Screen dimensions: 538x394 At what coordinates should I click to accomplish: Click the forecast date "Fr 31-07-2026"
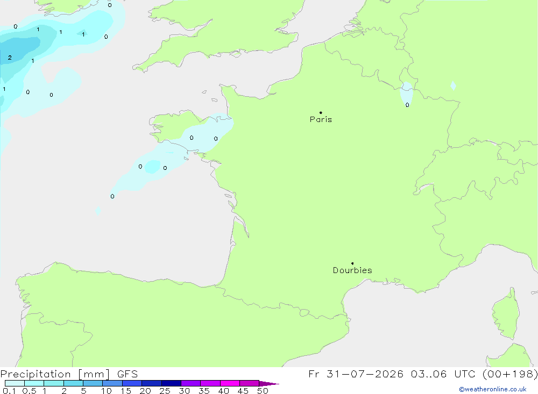[356, 374]
